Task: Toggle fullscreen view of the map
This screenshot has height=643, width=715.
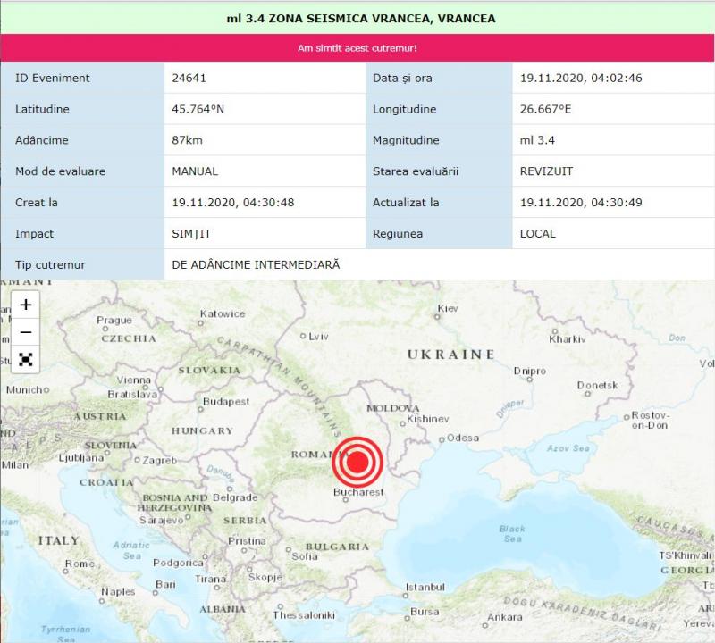Action: 25,359
